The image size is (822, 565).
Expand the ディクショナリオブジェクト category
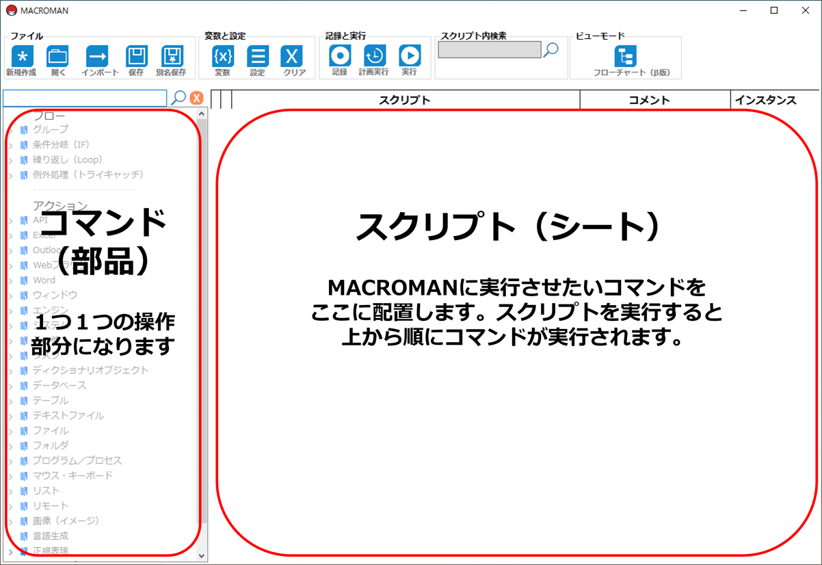pos(11,371)
